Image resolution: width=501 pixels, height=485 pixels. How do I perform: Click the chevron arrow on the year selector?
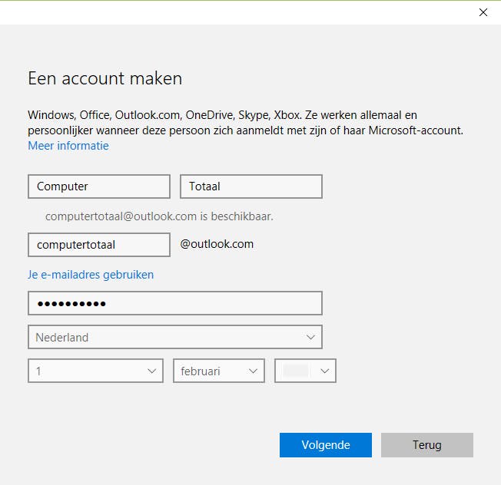pyautogui.click(x=325, y=371)
